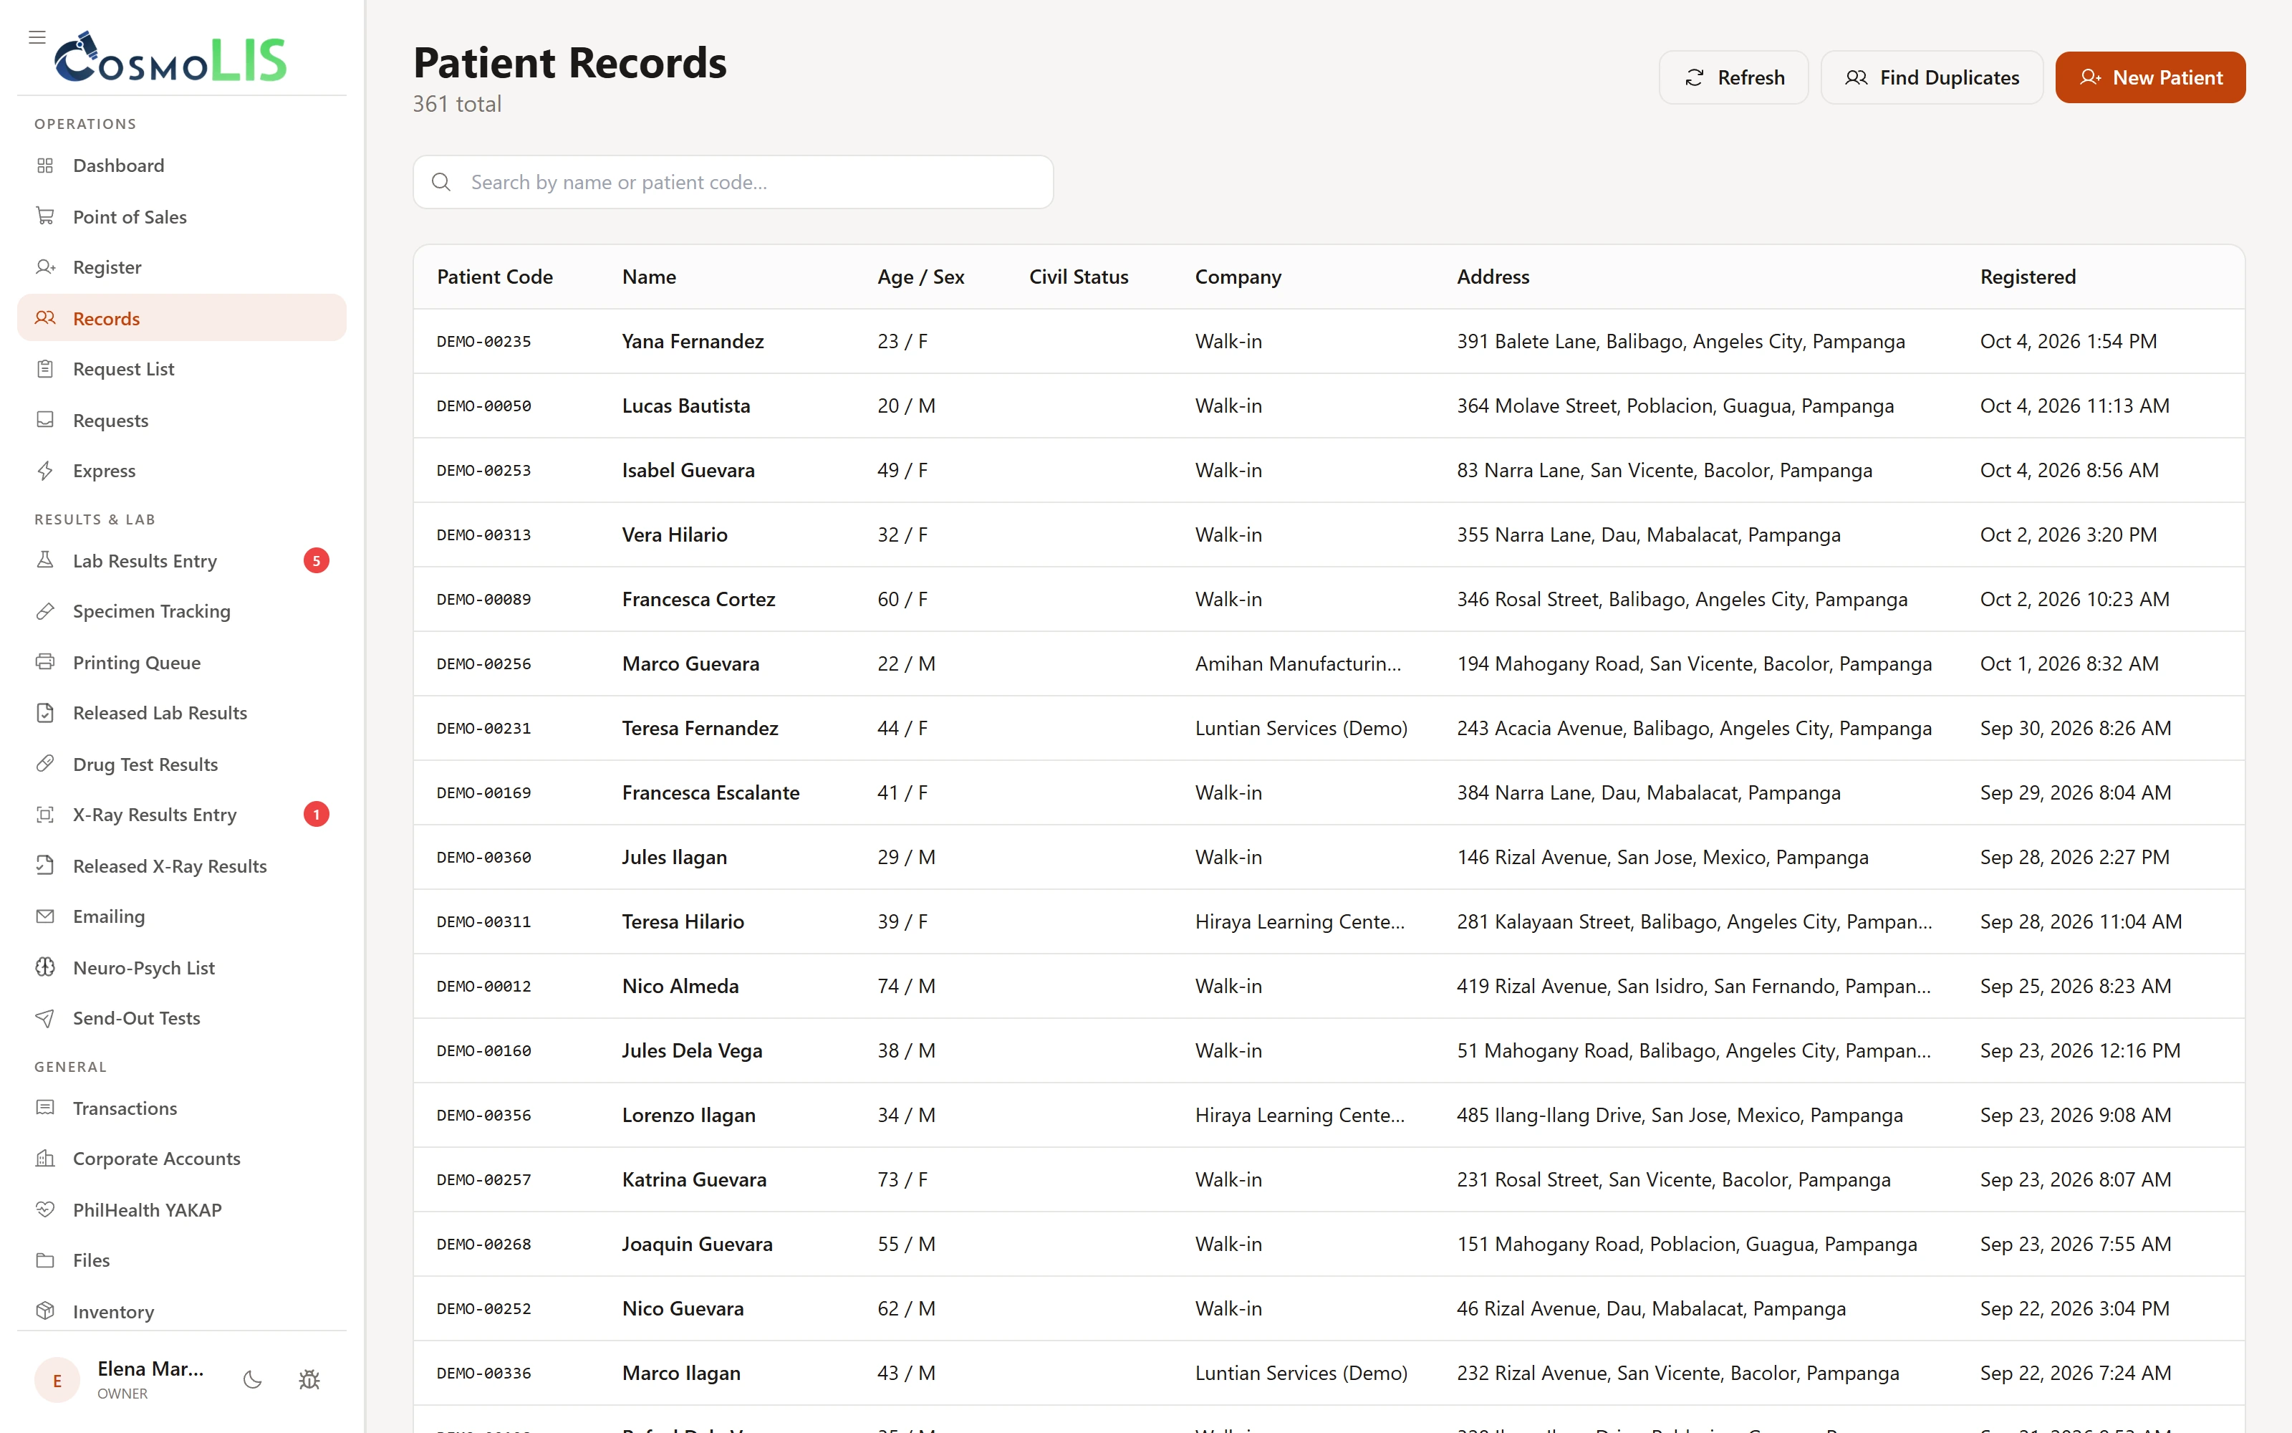Click the Register user-plus icon
2292x1433 pixels.
tap(44, 267)
